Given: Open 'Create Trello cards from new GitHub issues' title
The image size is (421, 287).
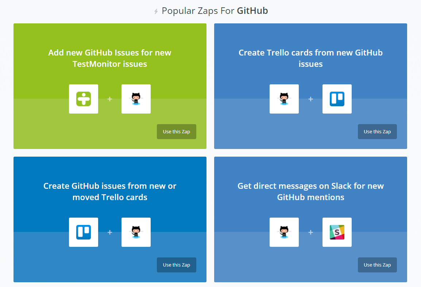Looking at the screenshot, I should [x=310, y=58].
